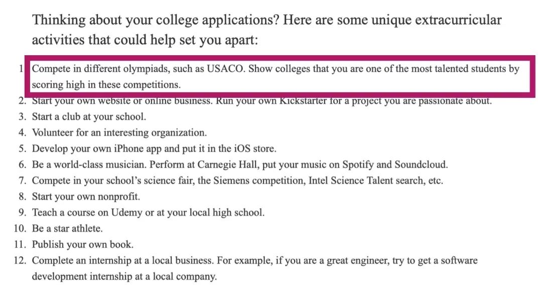The image size is (542, 299).
Task: Click the highlighted olympiads USACO list item
Action: tap(276, 76)
